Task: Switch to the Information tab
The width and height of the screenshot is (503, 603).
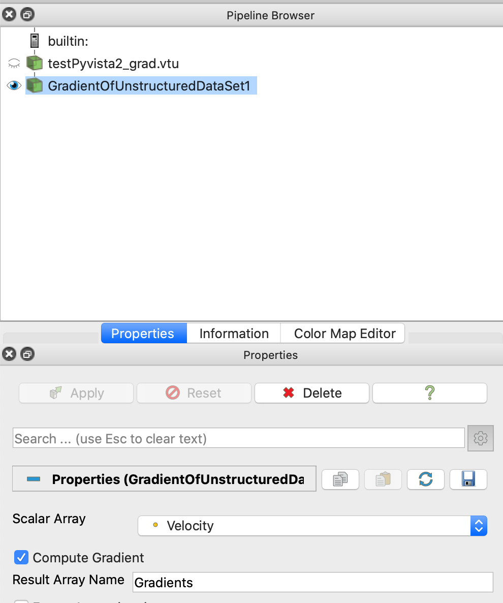Action: (233, 333)
